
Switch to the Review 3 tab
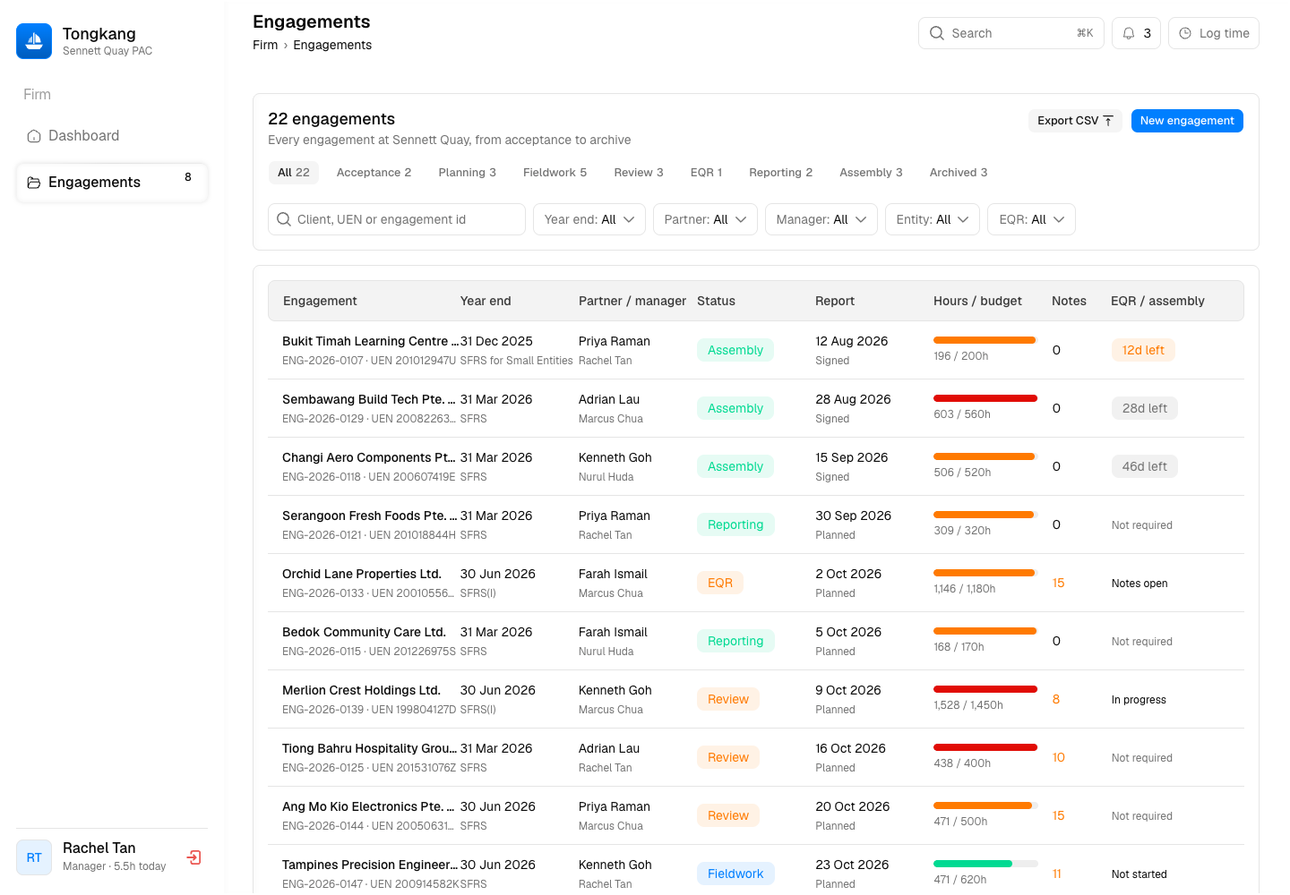point(639,173)
